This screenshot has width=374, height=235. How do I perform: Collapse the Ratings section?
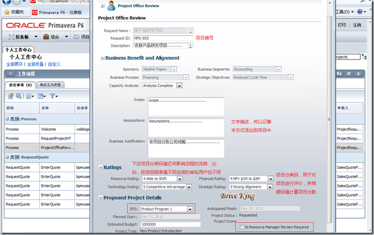point(102,167)
